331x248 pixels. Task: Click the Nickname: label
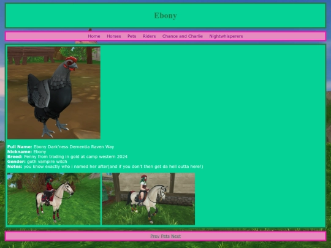click(20, 152)
